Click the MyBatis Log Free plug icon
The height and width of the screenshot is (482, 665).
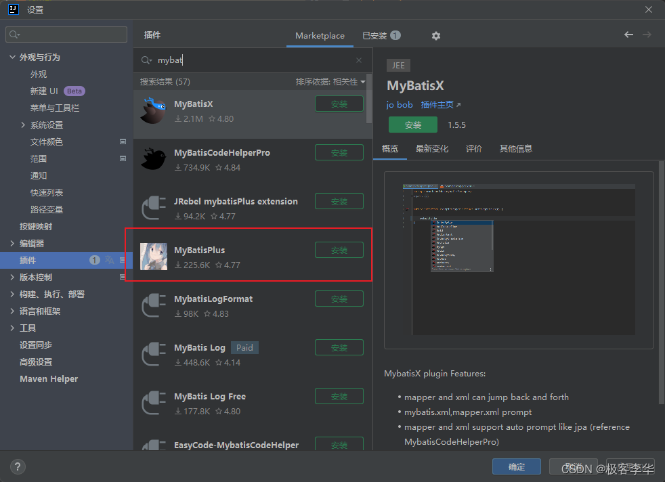click(x=154, y=403)
